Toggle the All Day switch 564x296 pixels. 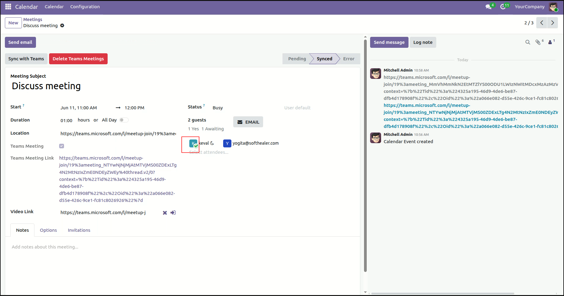tap(124, 120)
